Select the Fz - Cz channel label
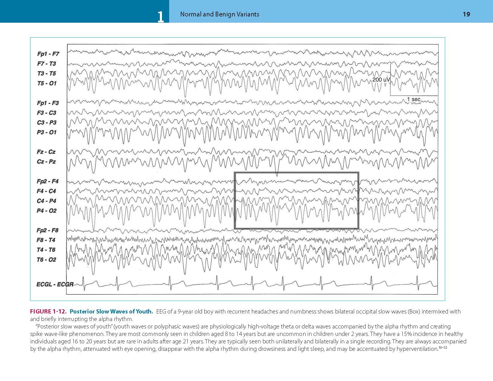 point(46,152)
